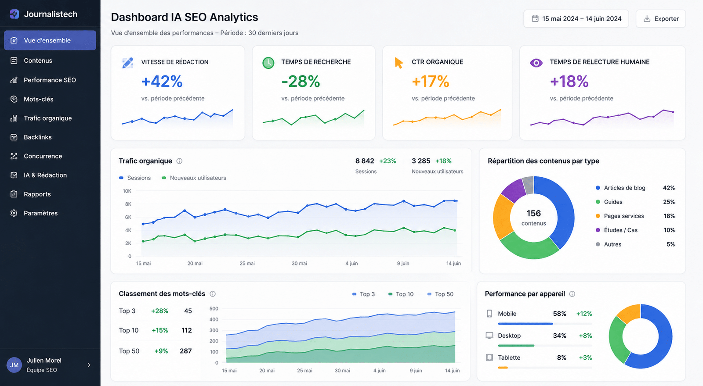703x386 pixels.
Task: Click the 156 contenus donut center
Action: (x=534, y=218)
